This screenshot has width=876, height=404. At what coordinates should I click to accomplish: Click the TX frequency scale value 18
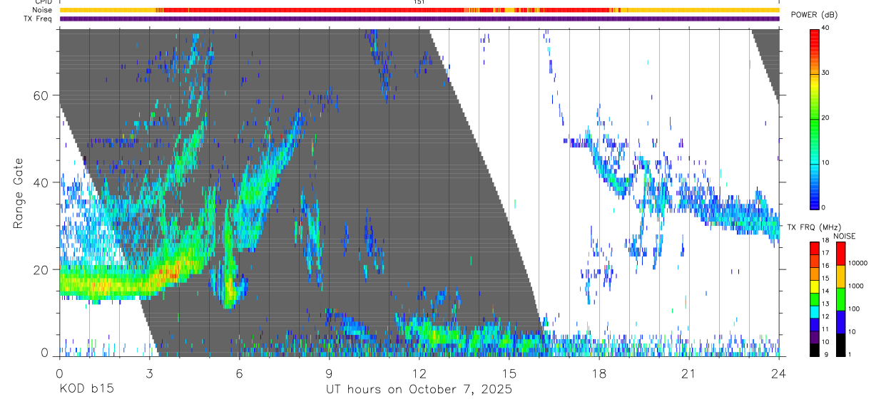click(826, 242)
